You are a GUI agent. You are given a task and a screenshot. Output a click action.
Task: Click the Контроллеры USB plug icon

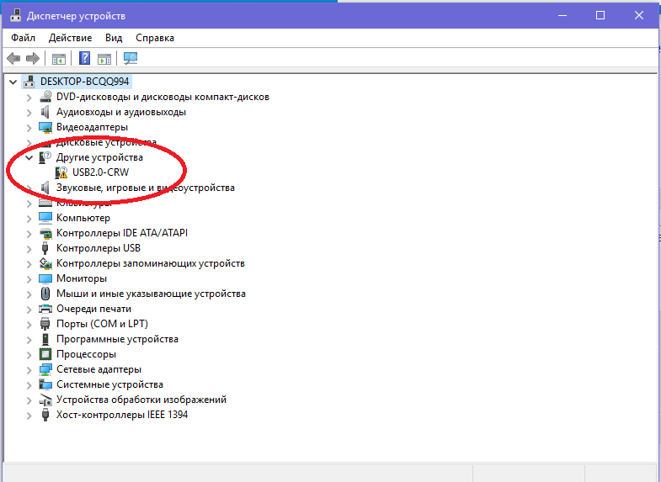click(x=45, y=248)
